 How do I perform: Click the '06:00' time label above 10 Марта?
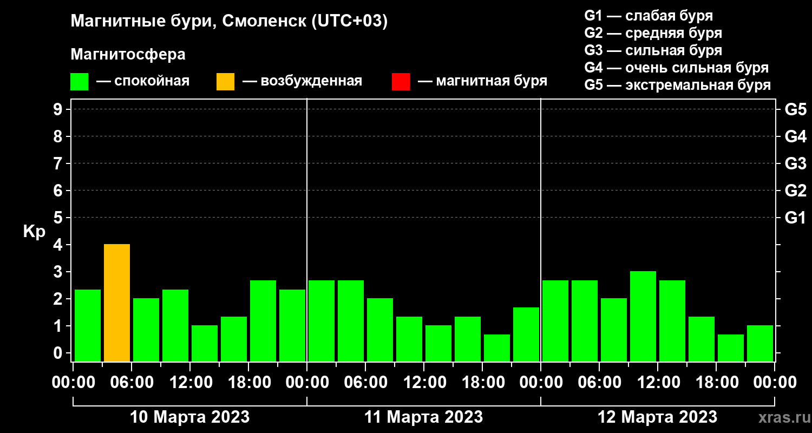pos(132,383)
